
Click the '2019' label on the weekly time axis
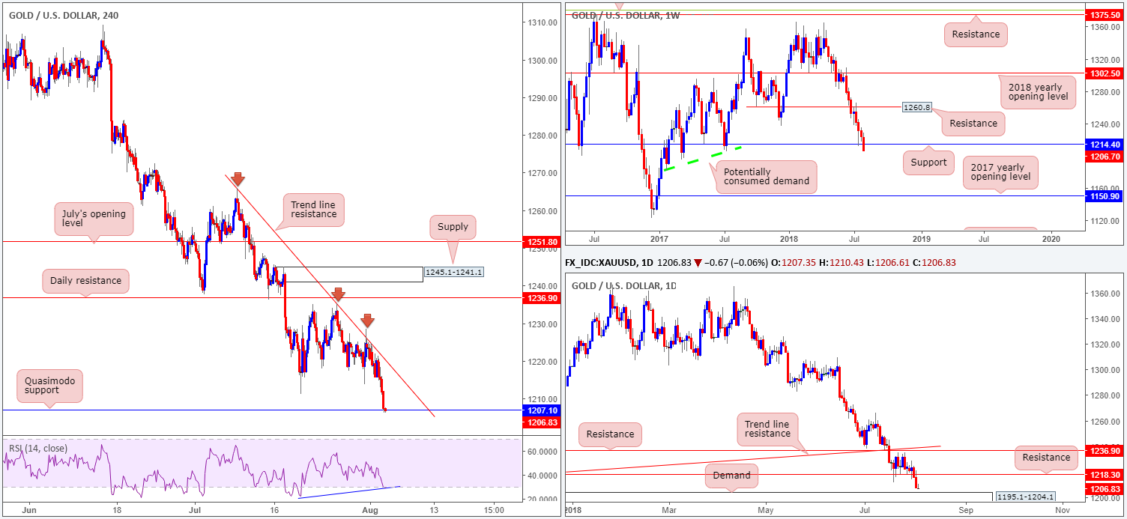click(x=921, y=237)
